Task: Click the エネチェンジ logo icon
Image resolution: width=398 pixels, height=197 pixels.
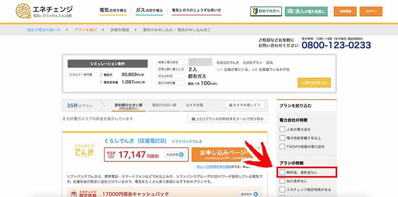Action: pos(24,11)
